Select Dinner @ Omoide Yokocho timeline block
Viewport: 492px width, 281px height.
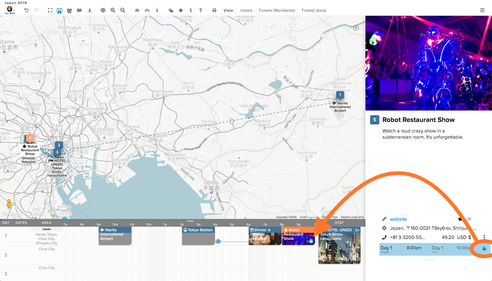(265, 236)
